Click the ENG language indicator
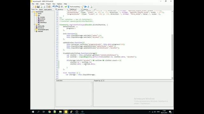Image resolution: width=204 pixels, height=114 pixels. coord(158,112)
